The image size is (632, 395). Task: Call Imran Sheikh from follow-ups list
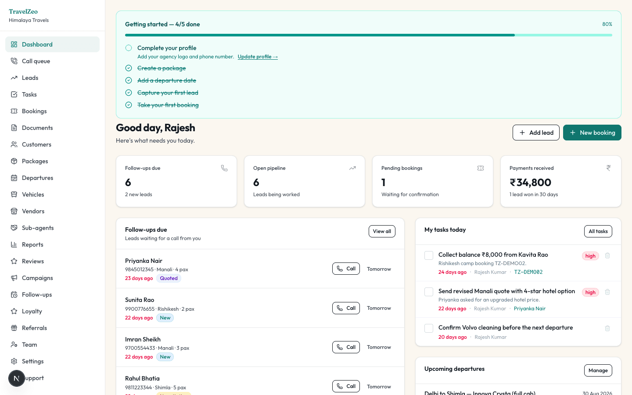346,347
